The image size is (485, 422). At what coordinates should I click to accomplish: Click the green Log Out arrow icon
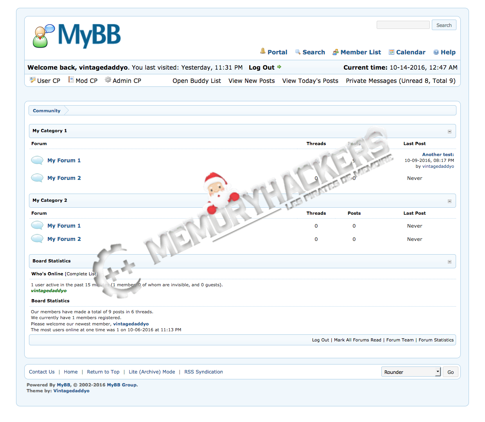pos(279,67)
